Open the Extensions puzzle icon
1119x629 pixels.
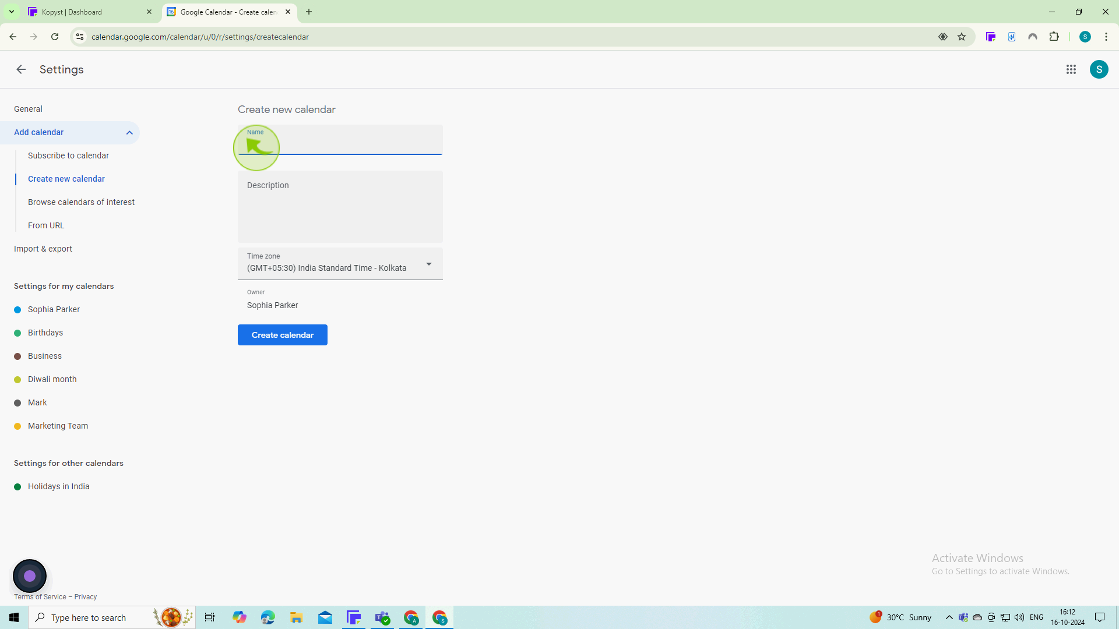pos(1054,37)
